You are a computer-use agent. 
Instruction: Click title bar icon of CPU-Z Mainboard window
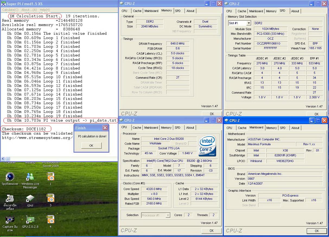[226, 121]
